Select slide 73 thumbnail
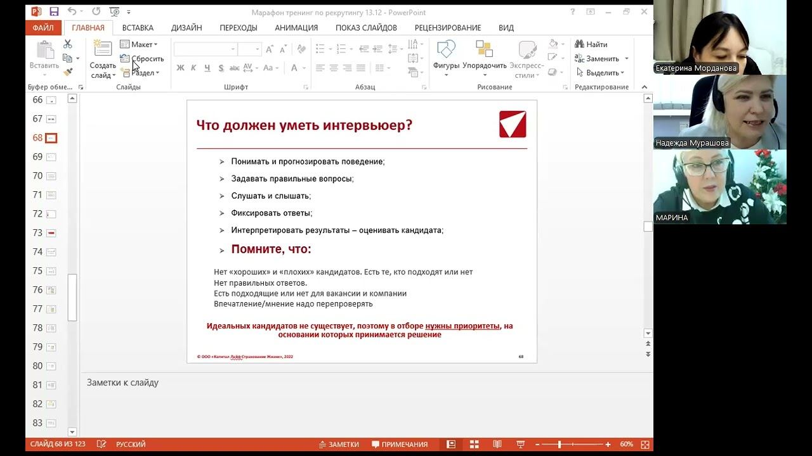Screen dimensions: 812x456 pos(51,233)
